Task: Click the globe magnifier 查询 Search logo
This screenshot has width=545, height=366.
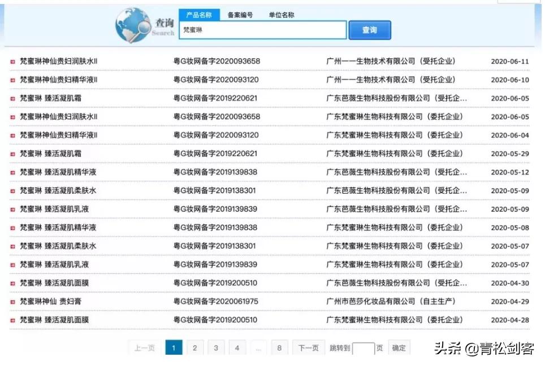Action: pos(145,25)
